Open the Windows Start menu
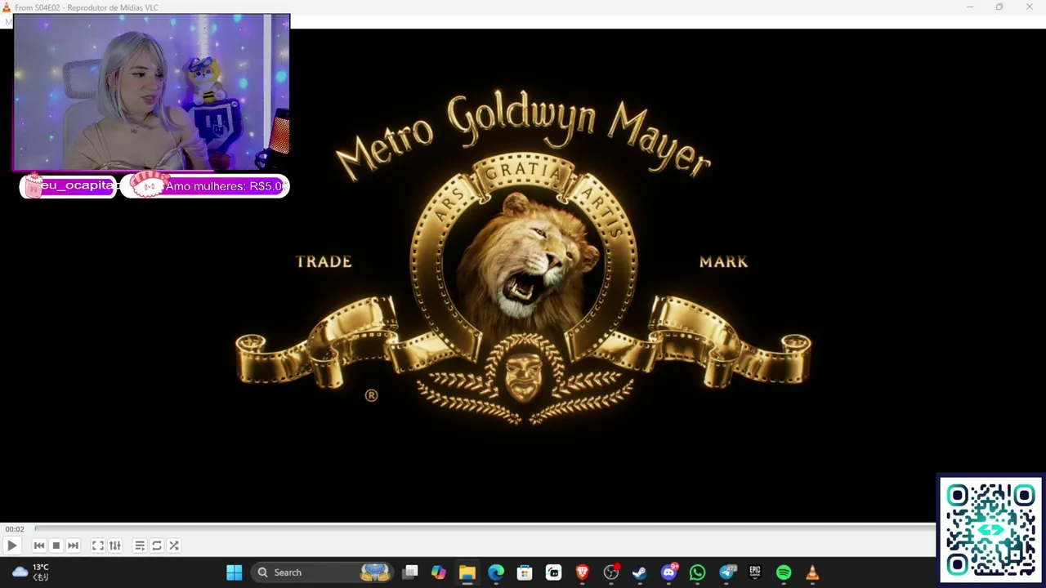 coord(234,572)
